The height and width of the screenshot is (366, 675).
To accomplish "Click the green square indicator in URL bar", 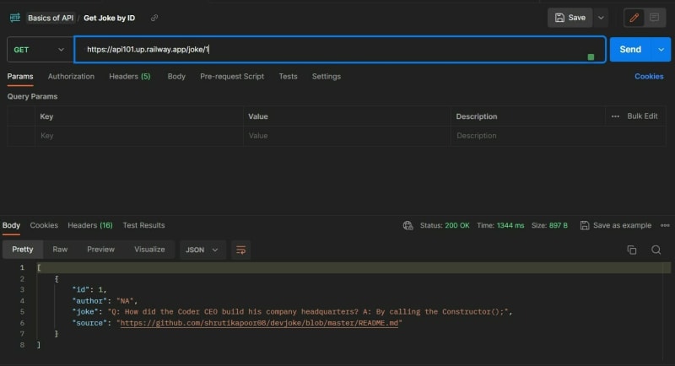I will pyautogui.click(x=591, y=57).
